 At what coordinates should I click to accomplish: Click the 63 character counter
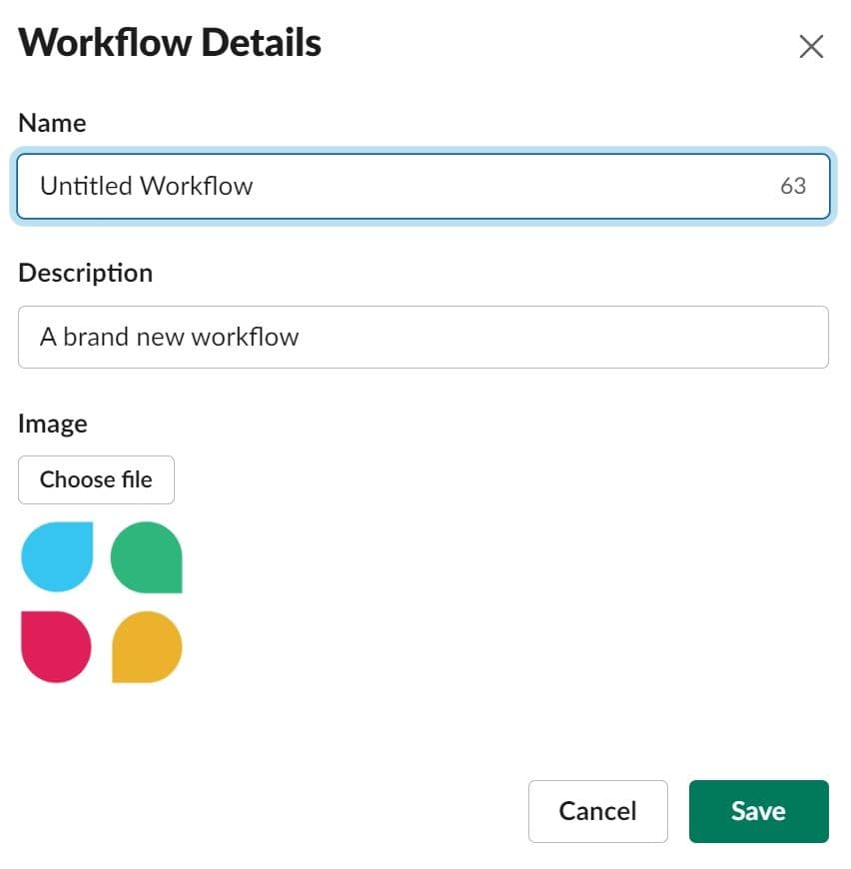(x=793, y=186)
